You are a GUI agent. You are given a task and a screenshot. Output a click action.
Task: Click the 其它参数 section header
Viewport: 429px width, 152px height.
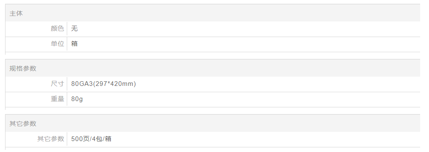23,124
